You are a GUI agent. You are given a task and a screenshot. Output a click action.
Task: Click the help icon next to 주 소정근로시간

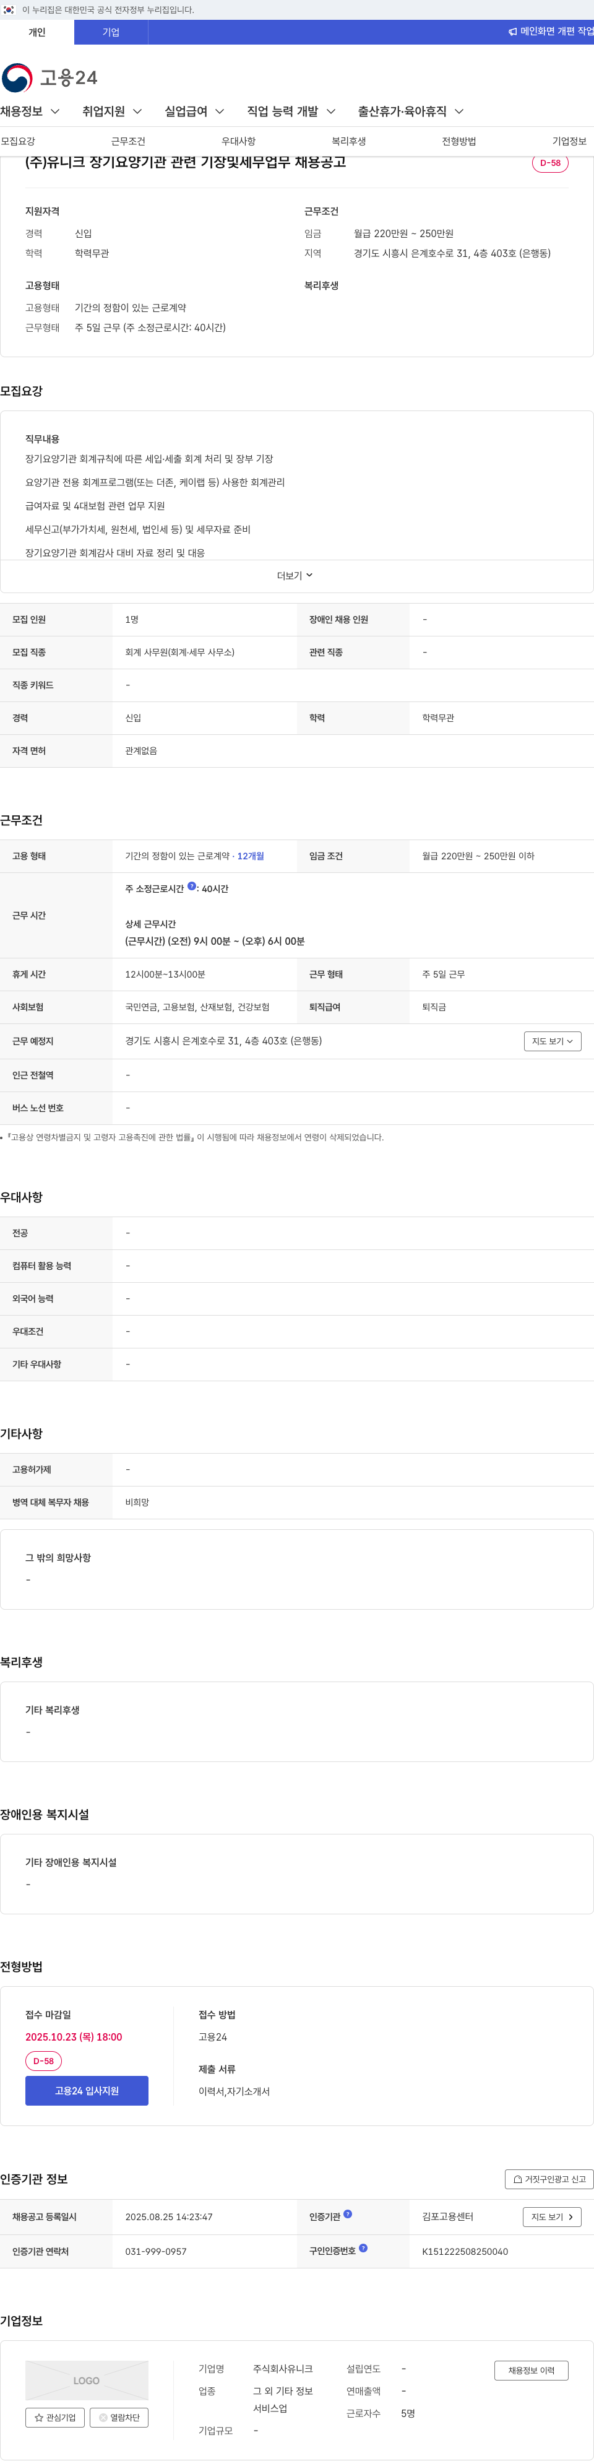192,885
